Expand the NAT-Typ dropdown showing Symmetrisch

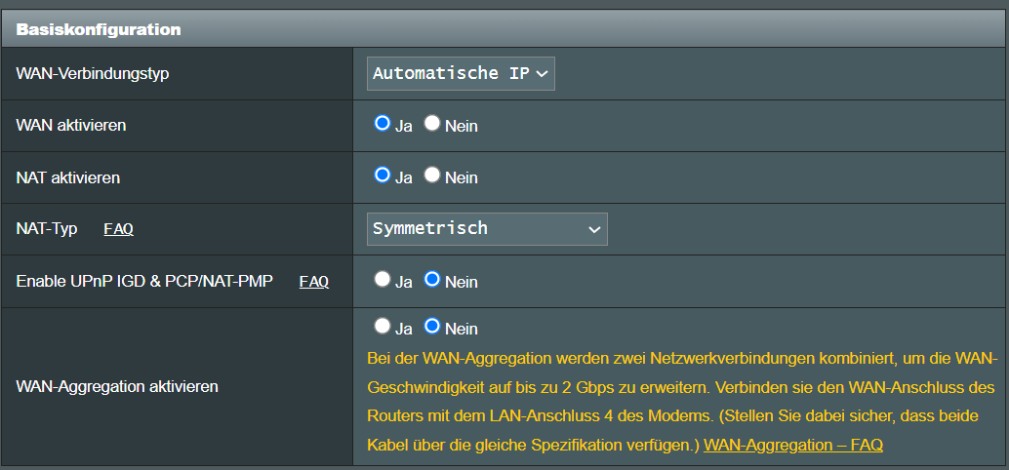(487, 229)
